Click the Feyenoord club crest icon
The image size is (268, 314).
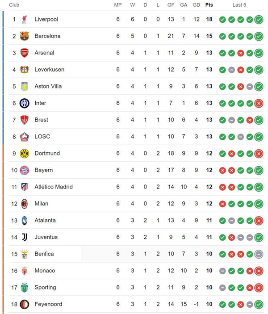click(x=24, y=304)
